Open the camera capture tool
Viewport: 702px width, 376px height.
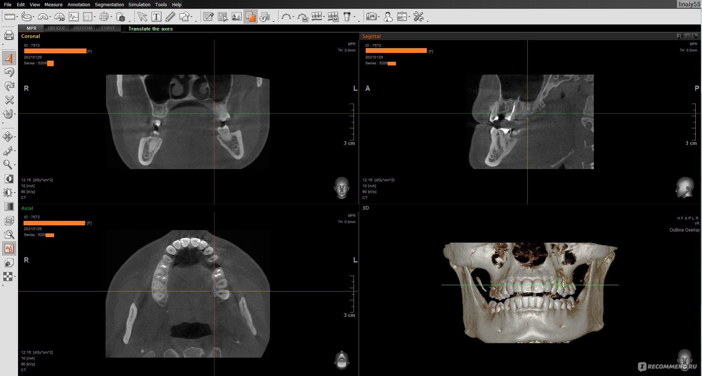[372, 17]
